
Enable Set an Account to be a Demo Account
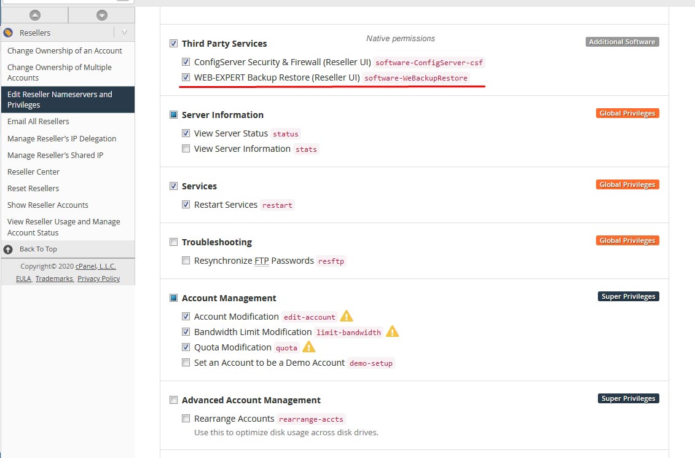[x=186, y=363]
